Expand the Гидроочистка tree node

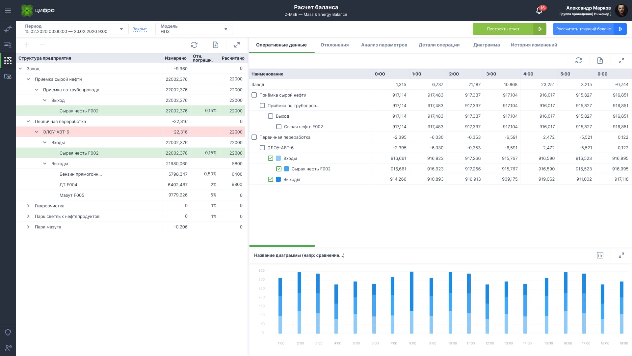[x=28, y=206]
